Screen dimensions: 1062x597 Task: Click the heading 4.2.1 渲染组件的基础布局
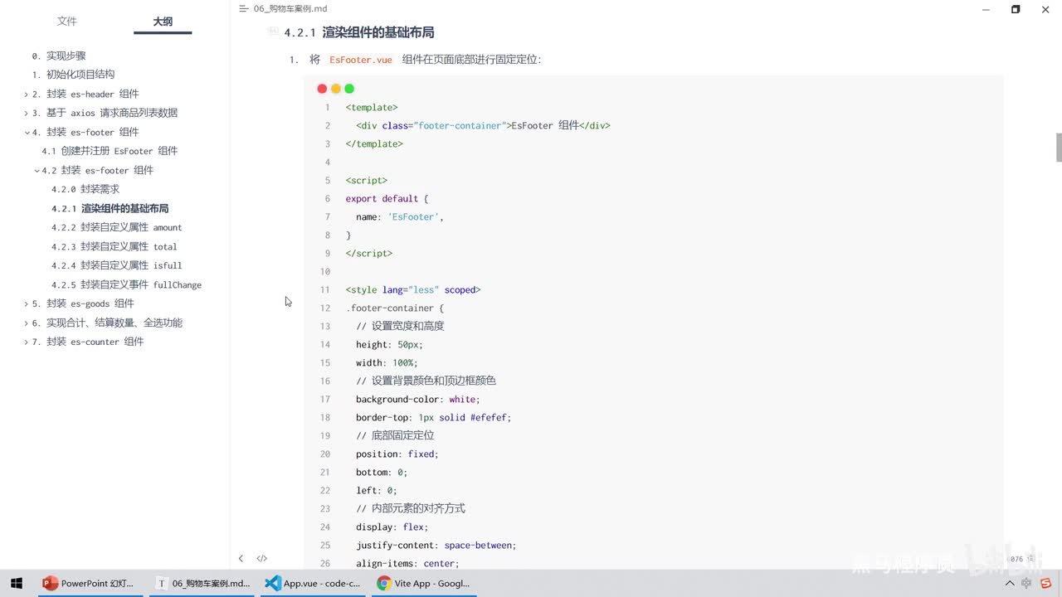359,32
